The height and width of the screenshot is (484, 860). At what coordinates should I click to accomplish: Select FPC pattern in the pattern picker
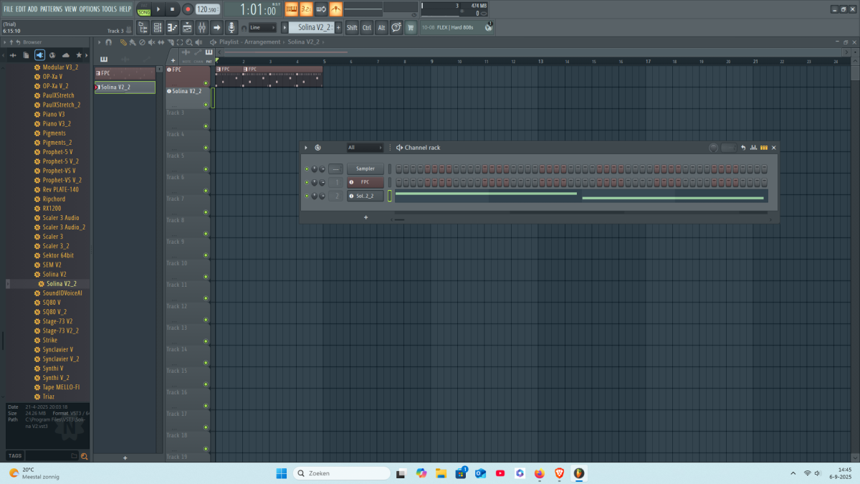[125, 73]
